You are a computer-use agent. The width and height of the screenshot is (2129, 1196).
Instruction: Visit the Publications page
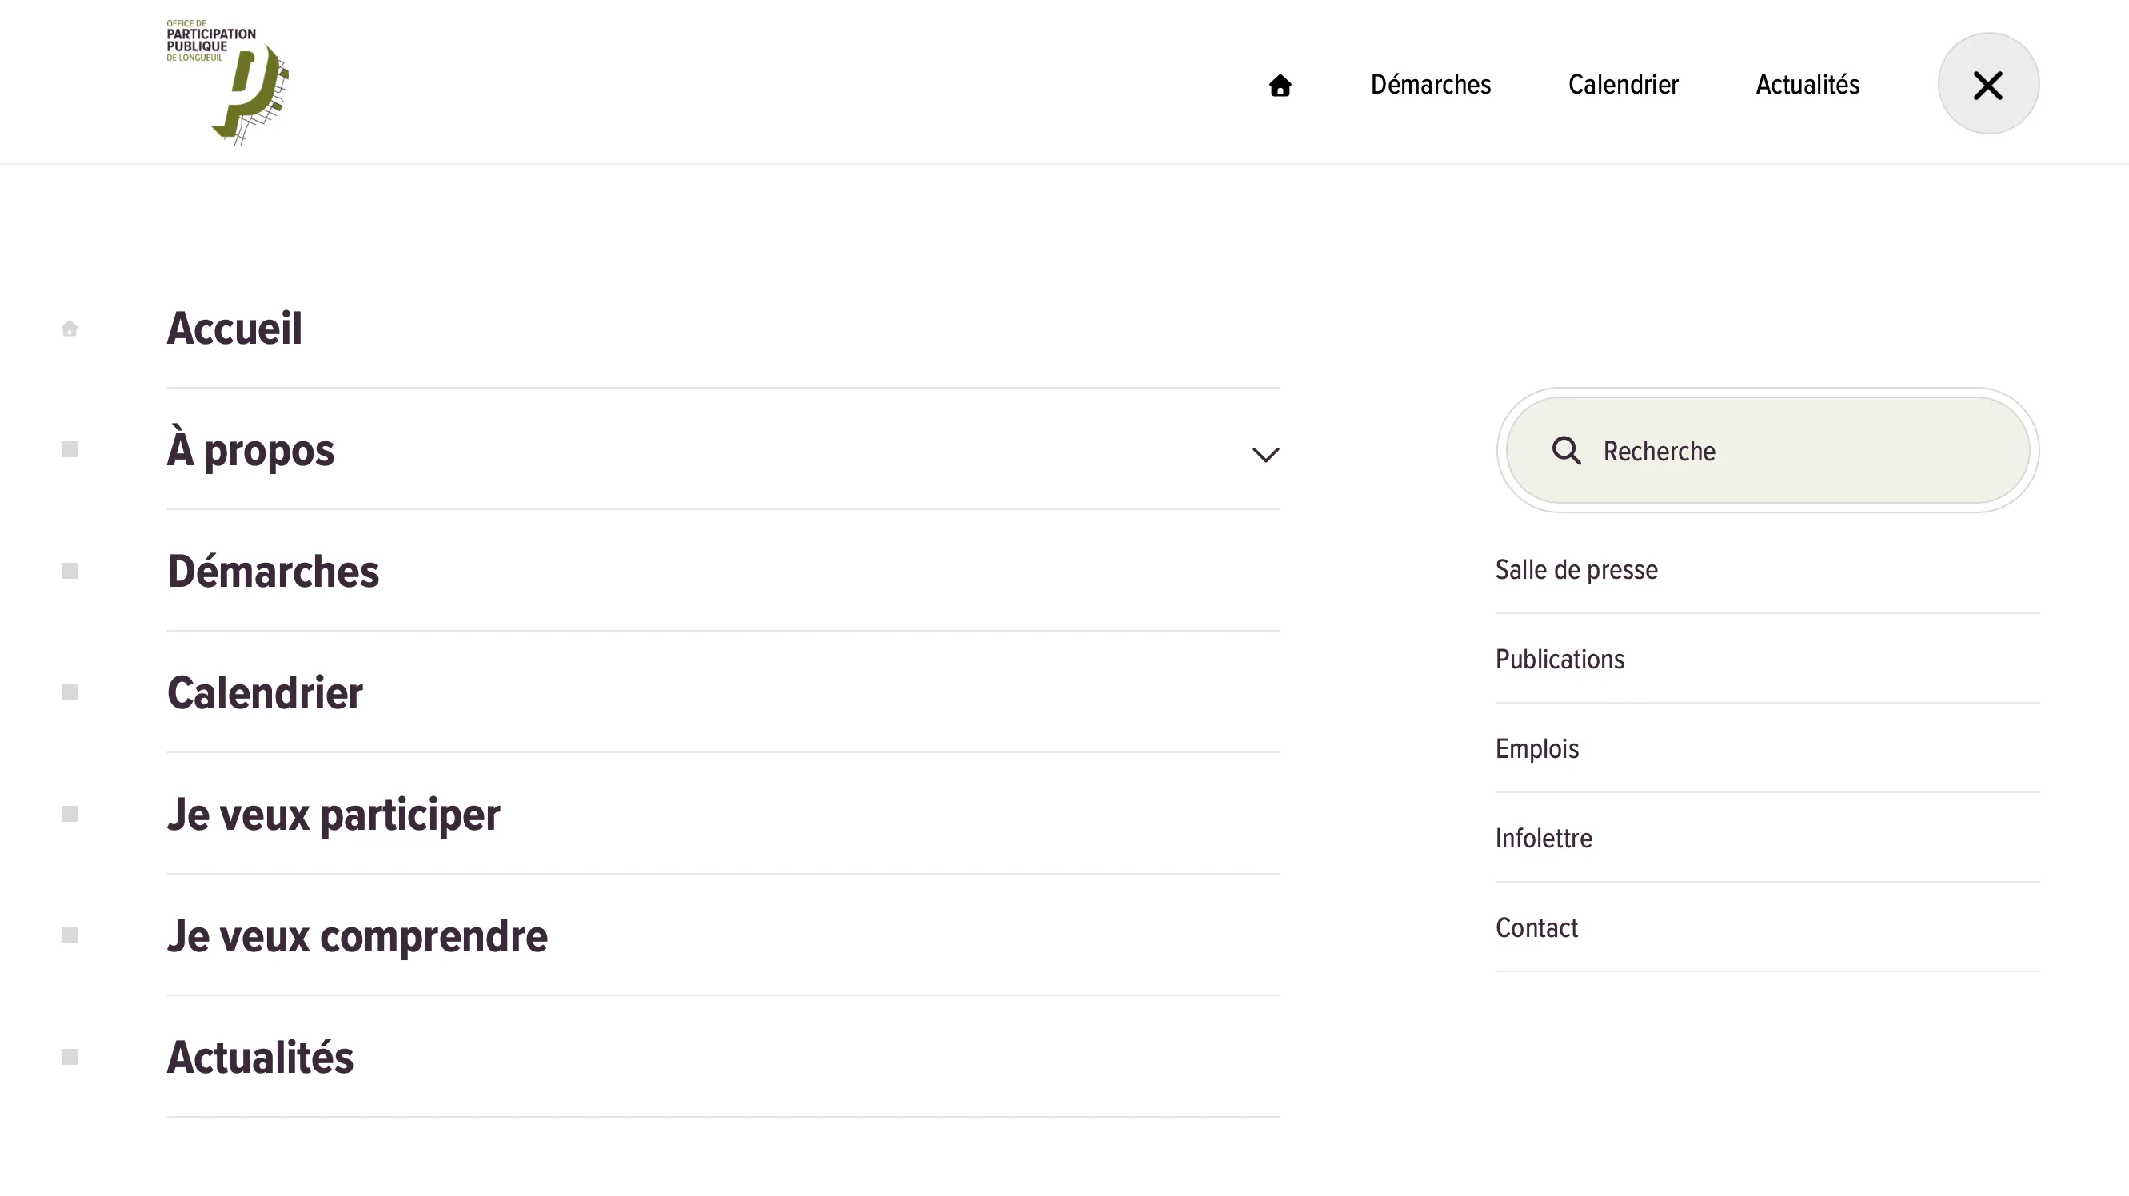click(x=1559, y=658)
